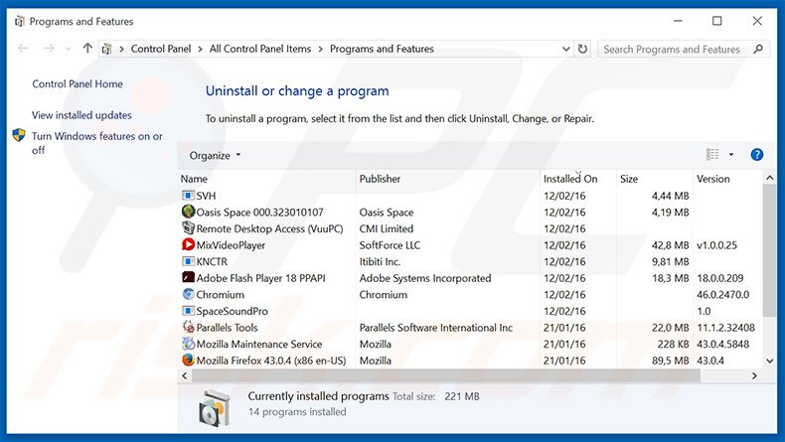The height and width of the screenshot is (442, 785).
Task: Select Oasis Space 000.323010107 entry
Action: (259, 212)
